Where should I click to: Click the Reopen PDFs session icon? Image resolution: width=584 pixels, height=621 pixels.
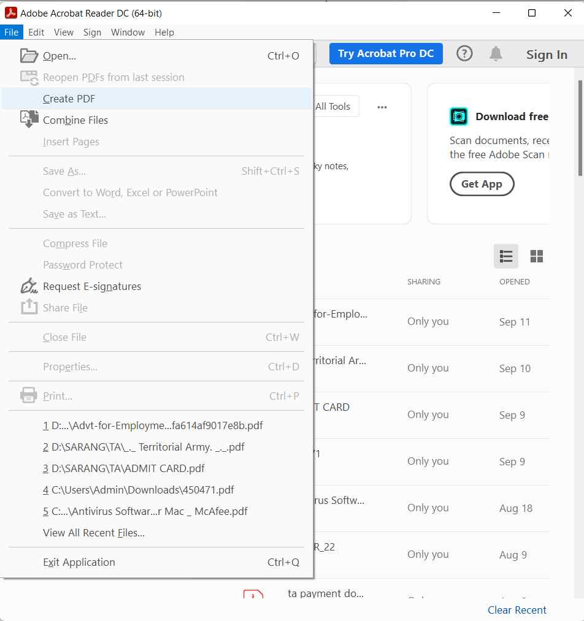pos(29,77)
